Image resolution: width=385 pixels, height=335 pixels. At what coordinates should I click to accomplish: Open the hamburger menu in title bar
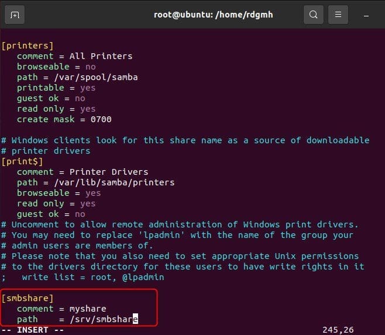[x=338, y=15]
